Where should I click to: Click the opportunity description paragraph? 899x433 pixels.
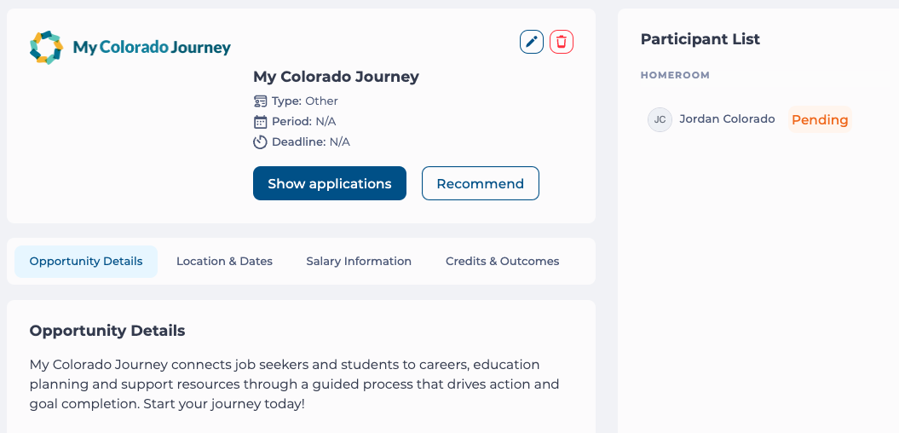point(294,384)
